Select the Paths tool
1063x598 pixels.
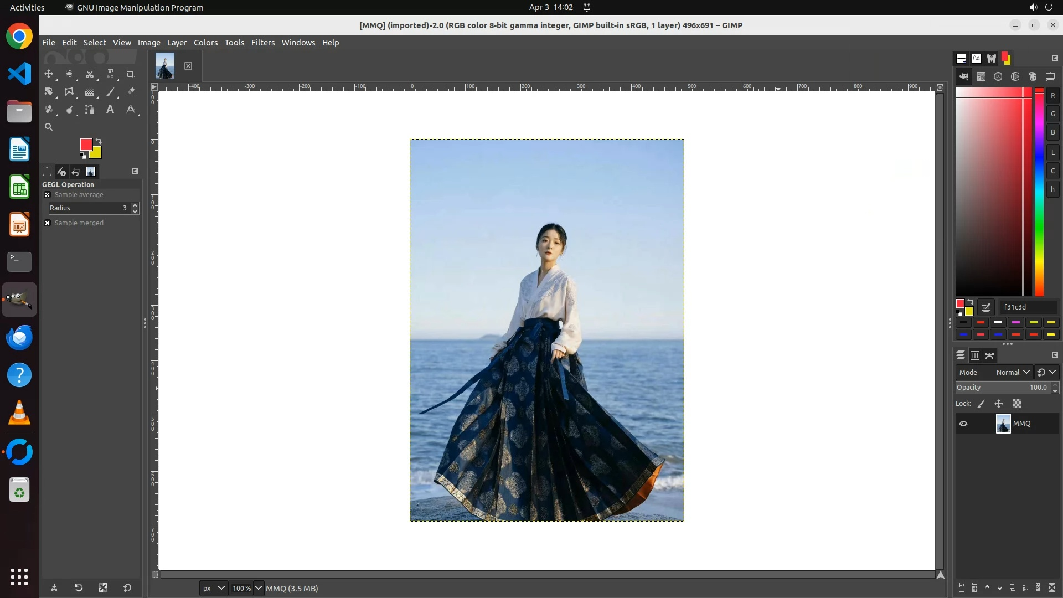tap(90, 110)
